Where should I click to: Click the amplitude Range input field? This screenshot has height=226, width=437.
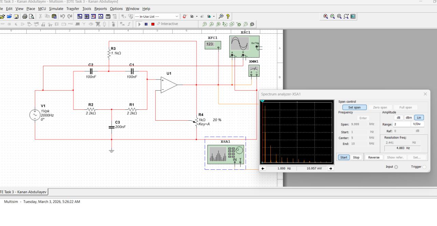pos(402,124)
